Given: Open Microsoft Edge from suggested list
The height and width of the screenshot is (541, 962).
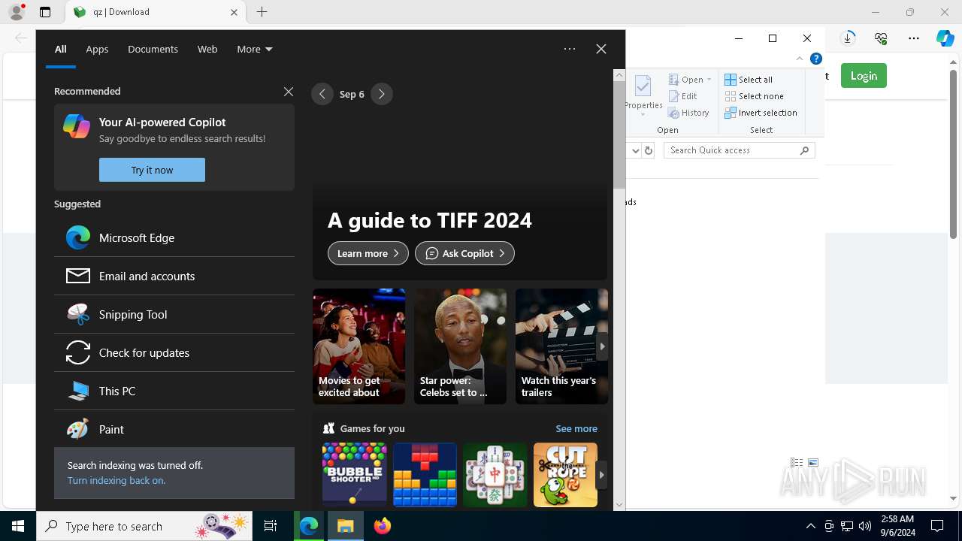Looking at the screenshot, I should pos(174,237).
